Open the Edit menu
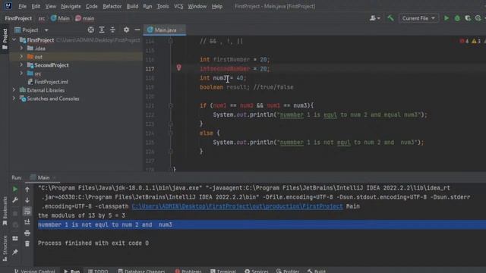The height and width of the screenshot is (273, 486). click(x=36, y=6)
